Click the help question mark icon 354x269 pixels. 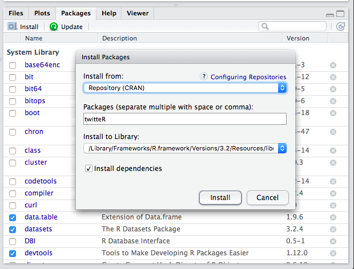point(204,76)
